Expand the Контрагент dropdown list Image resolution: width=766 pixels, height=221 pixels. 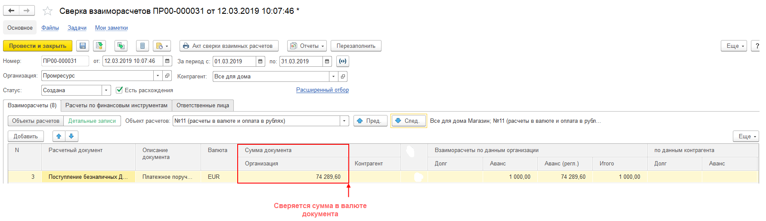pyautogui.click(x=333, y=77)
